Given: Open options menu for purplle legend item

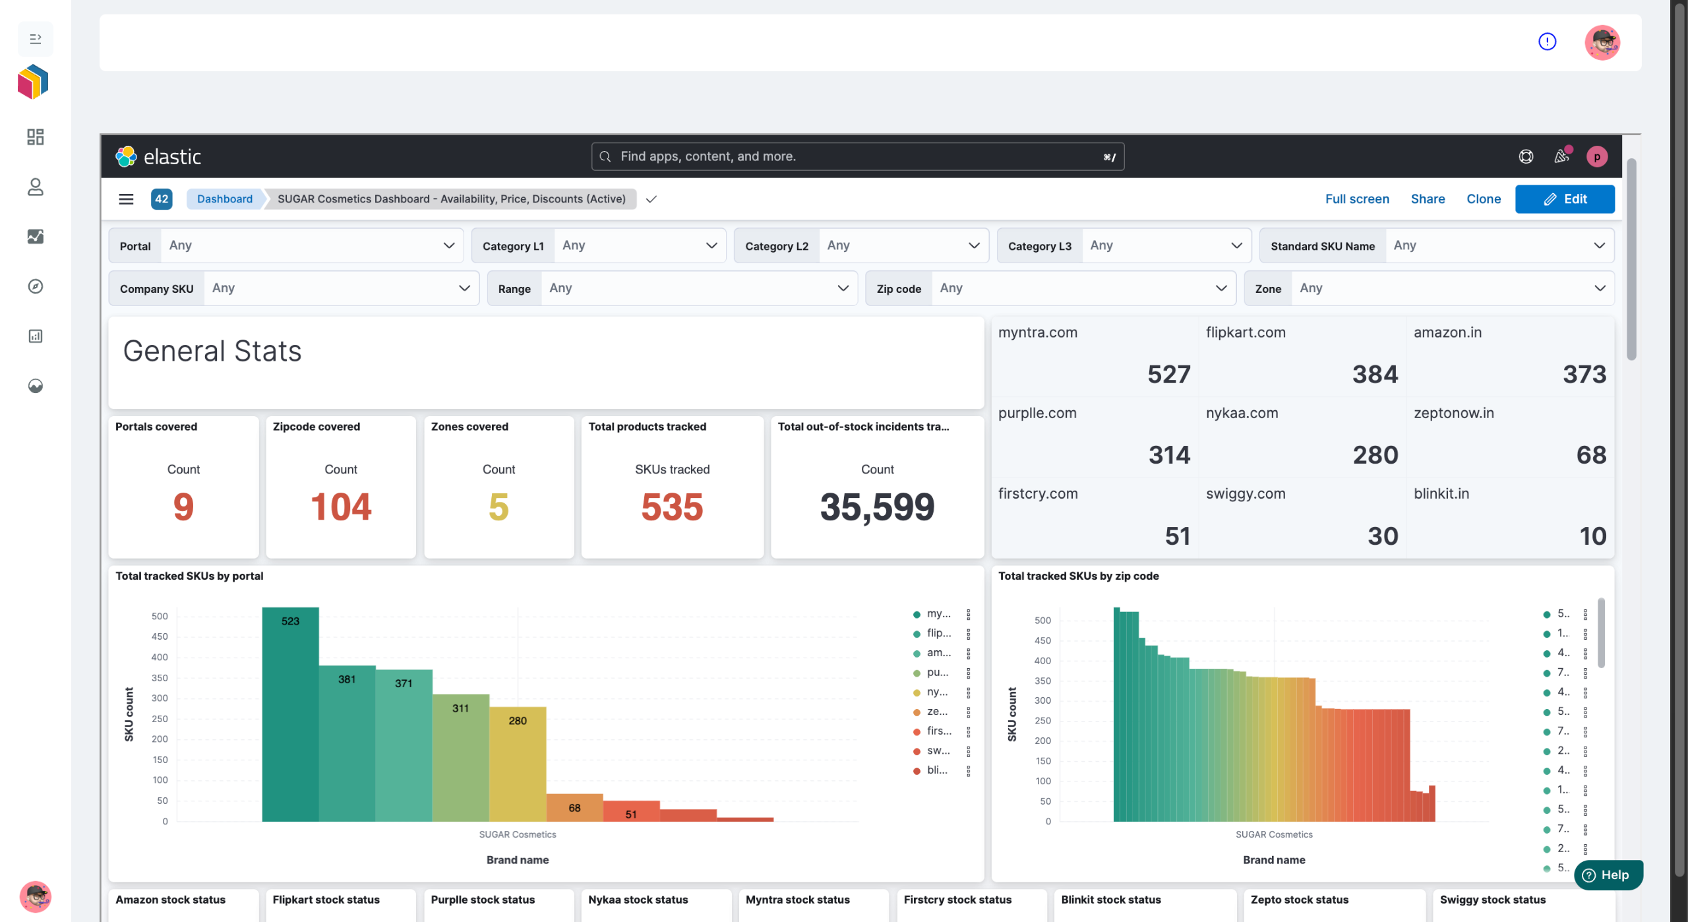Looking at the screenshot, I should pyautogui.click(x=968, y=673).
